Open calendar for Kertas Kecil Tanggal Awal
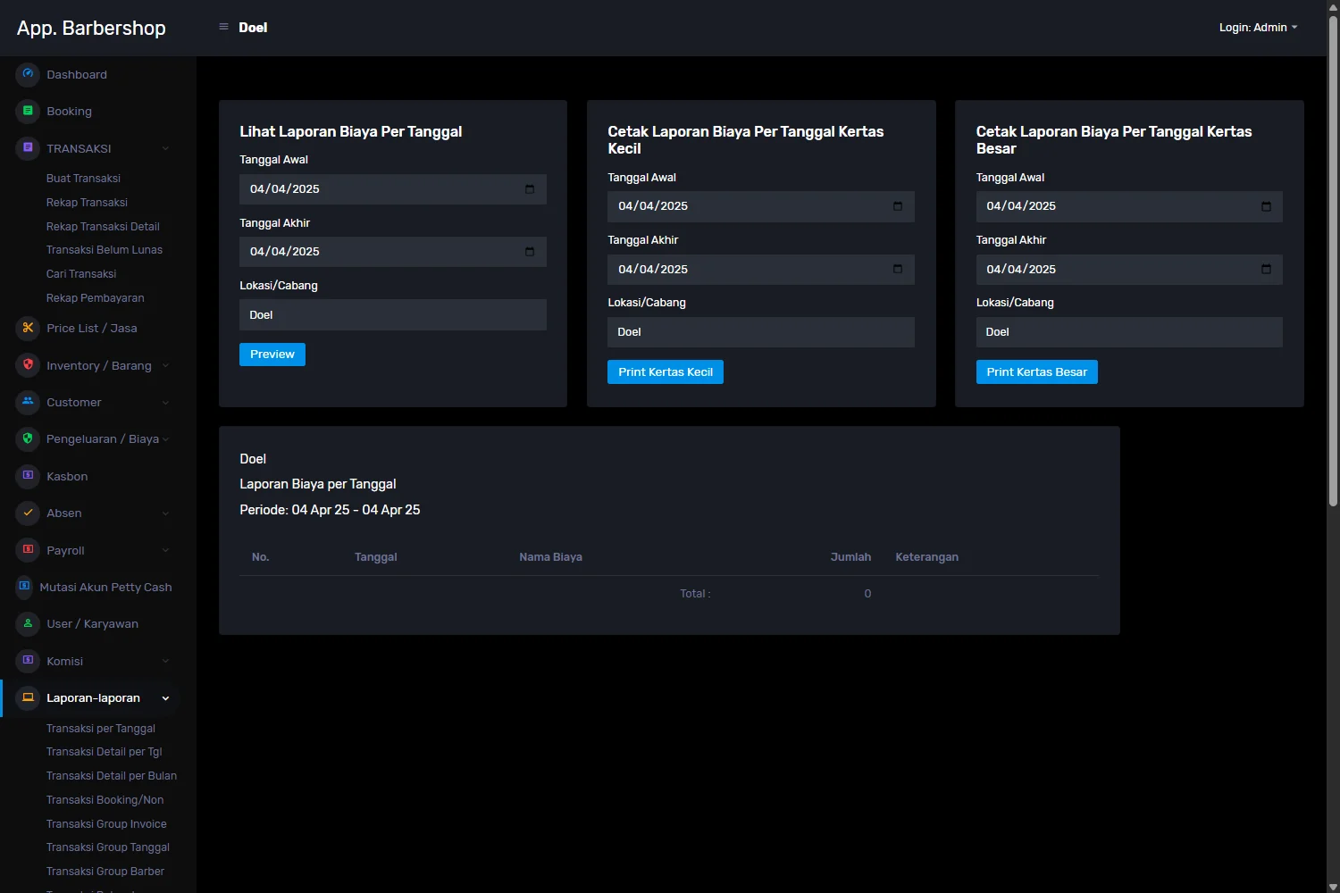1340x893 pixels. (x=898, y=206)
